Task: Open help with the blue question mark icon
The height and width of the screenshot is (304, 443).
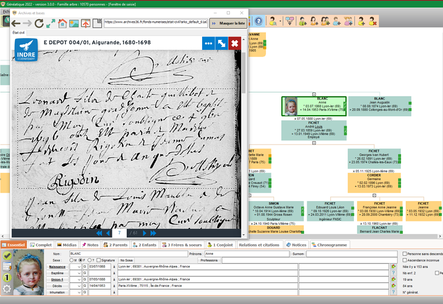Action: pos(259,21)
